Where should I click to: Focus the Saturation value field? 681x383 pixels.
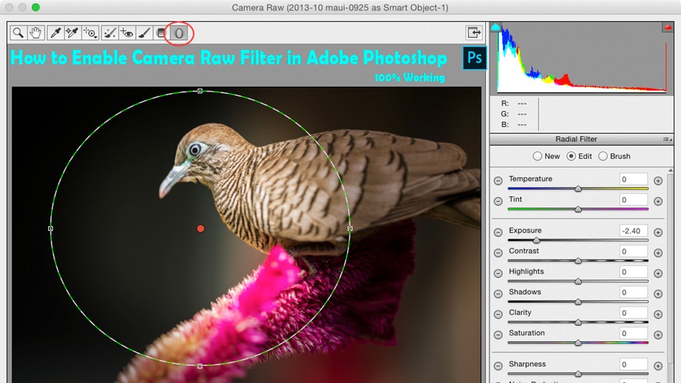(634, 334)
